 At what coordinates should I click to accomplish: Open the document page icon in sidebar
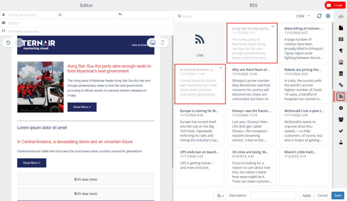pyautogui.click(x=341, y=28)
